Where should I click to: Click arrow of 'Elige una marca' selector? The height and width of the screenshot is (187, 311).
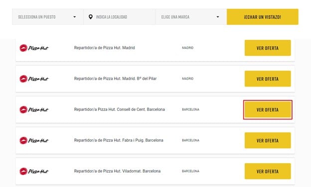pyautogui.click(x=218, y=17)
